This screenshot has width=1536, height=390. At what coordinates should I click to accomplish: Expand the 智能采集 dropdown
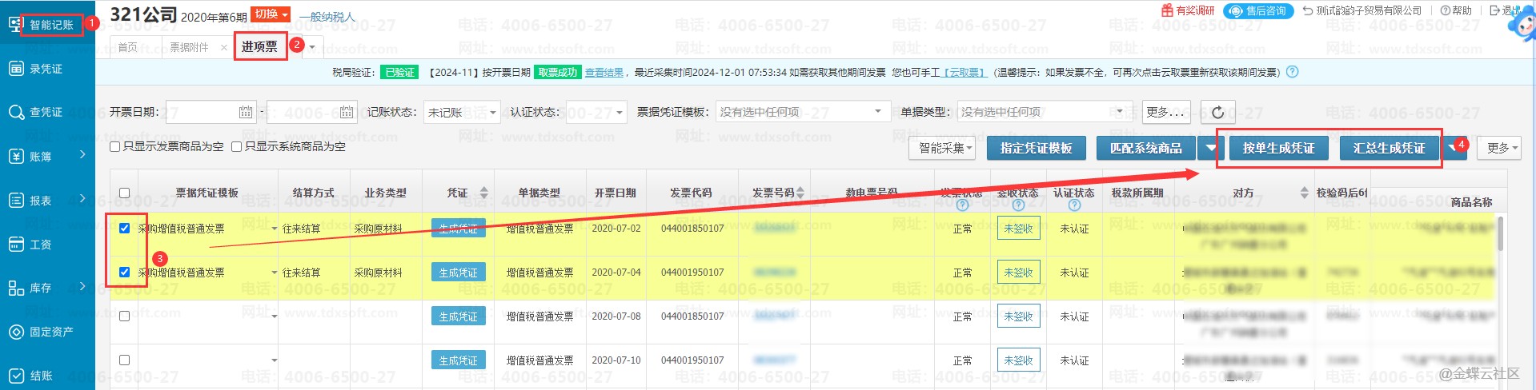point(942,148)
